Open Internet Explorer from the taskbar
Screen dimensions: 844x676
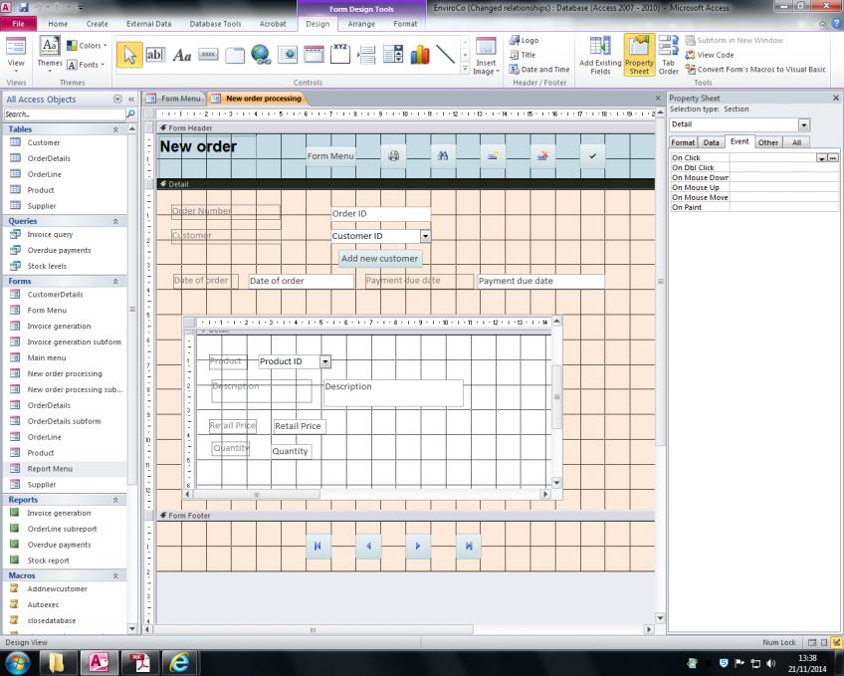[179, 662]
